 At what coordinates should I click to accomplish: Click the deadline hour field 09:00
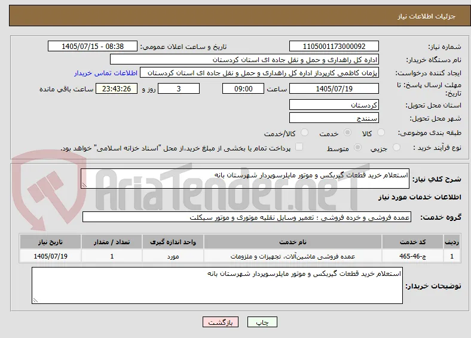(x=243, y=88)
